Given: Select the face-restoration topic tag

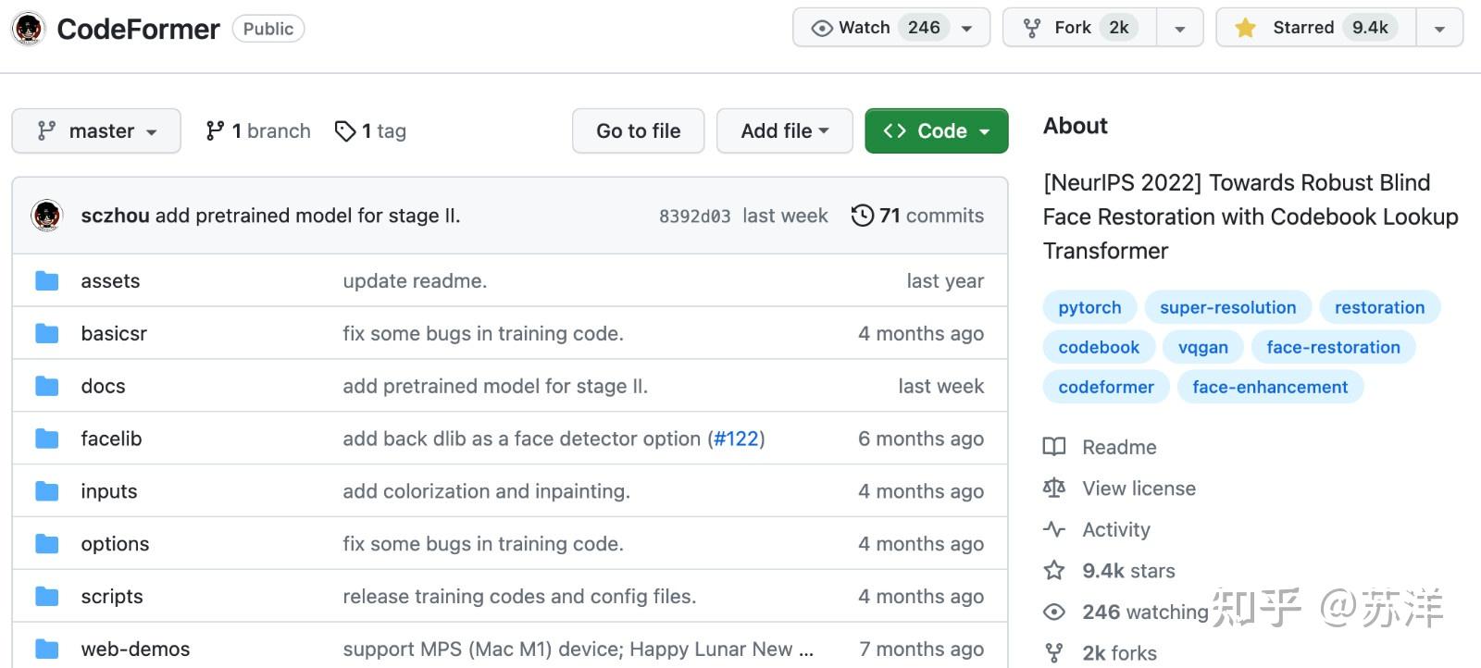Looking at the screenshot, I should pyautogui.click(x=1333, y=347).
